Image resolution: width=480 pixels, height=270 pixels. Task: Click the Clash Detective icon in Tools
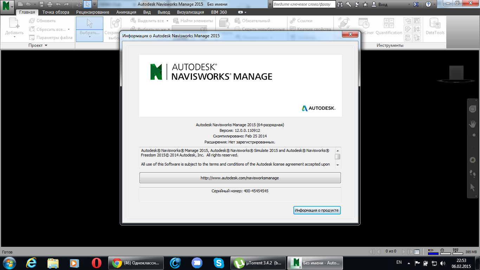coord(344,23)
